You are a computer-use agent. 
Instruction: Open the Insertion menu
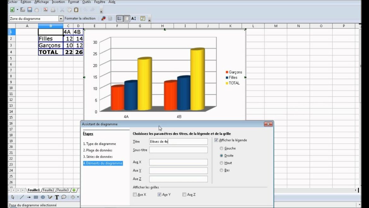58,2
